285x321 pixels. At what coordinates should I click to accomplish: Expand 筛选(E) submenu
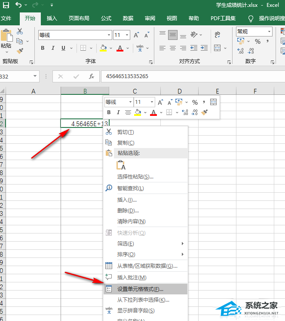(x=145, y=244)
